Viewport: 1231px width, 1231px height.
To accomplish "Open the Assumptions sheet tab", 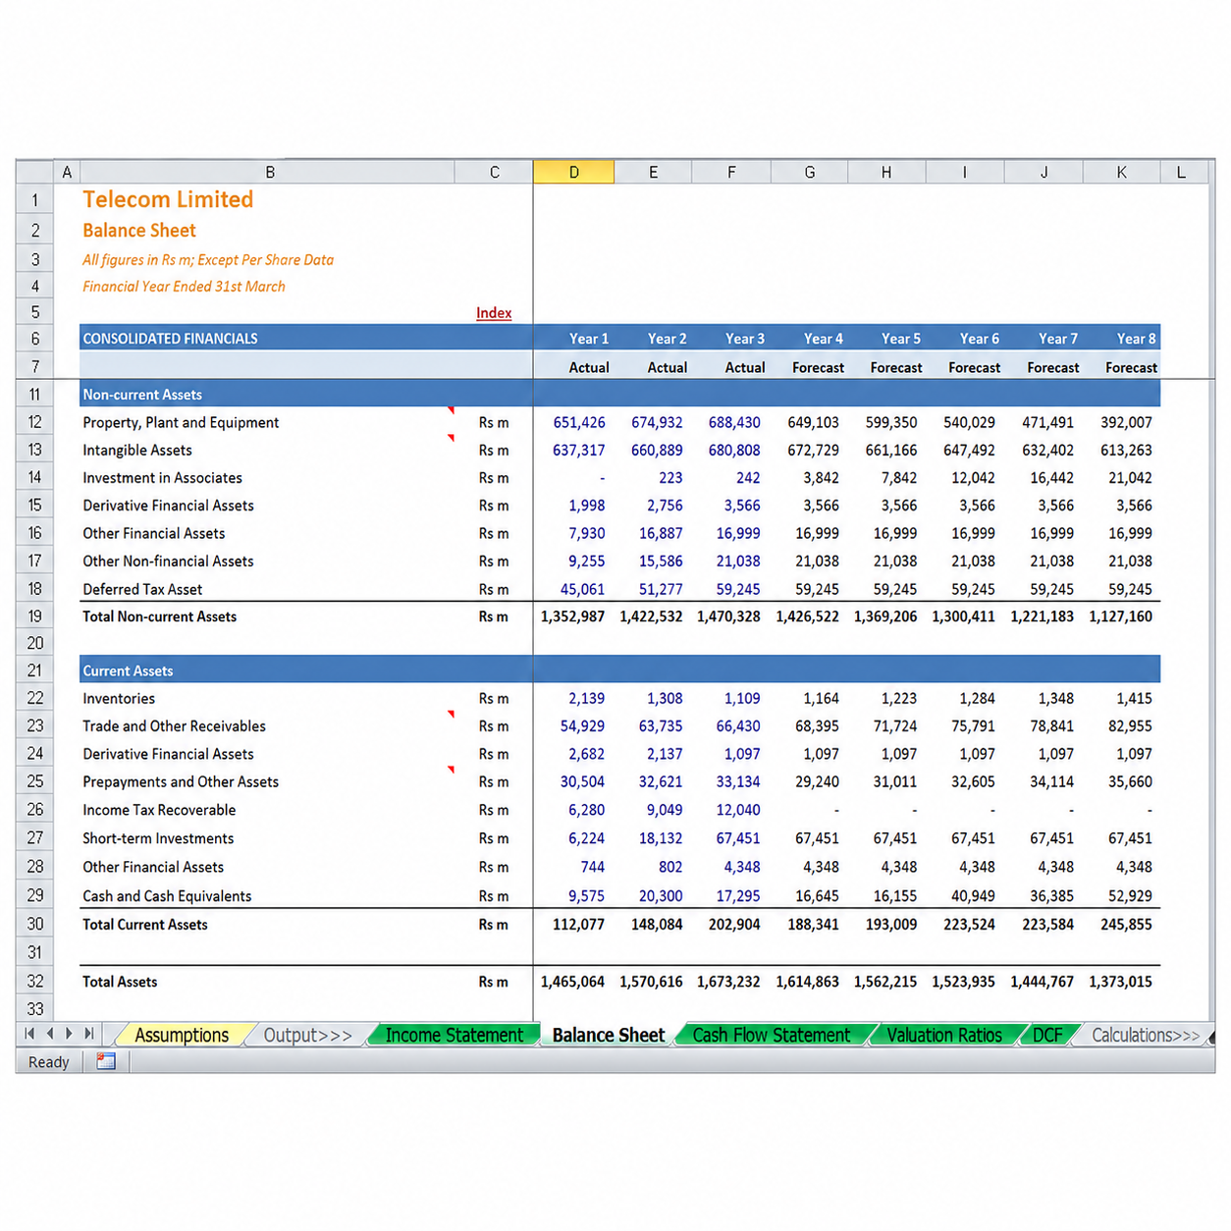I will click(182, 1035).
